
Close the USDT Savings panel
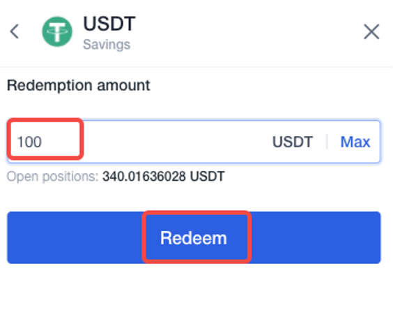[x=371, y=31]
